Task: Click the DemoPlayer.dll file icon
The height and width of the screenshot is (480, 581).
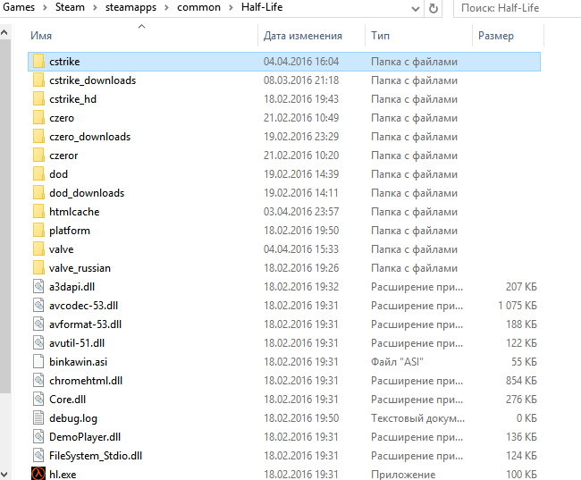Action: pos(38,437)
